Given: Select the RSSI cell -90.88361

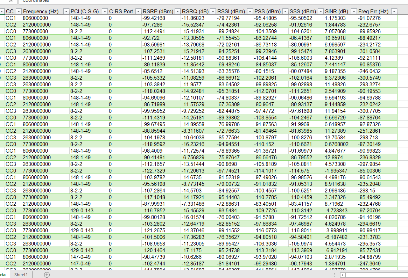Looking at the screenshot, I should pyautogui.click(x=235, y=58).
